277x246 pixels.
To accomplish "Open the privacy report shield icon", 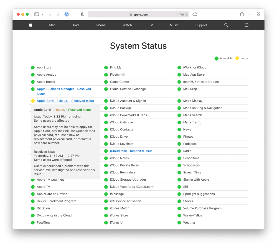I will (x=82, y=14).
